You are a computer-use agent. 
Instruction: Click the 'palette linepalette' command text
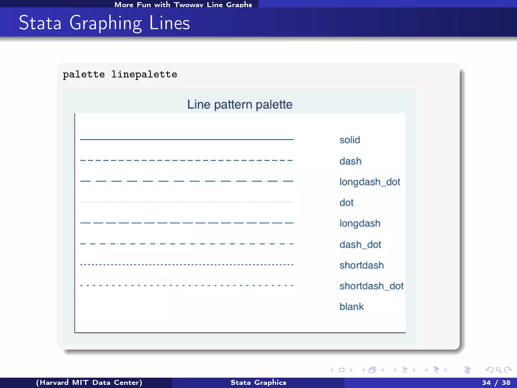(x=120, y=75)
